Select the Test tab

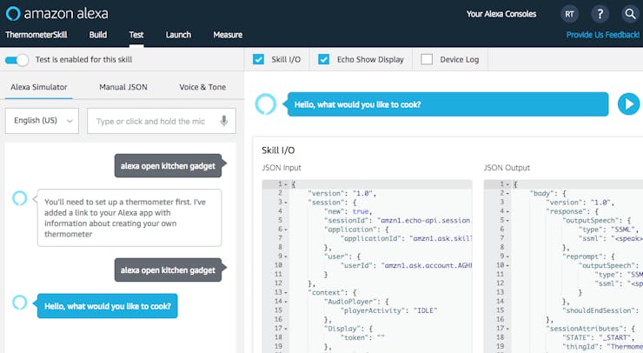[x=136, y=35]
